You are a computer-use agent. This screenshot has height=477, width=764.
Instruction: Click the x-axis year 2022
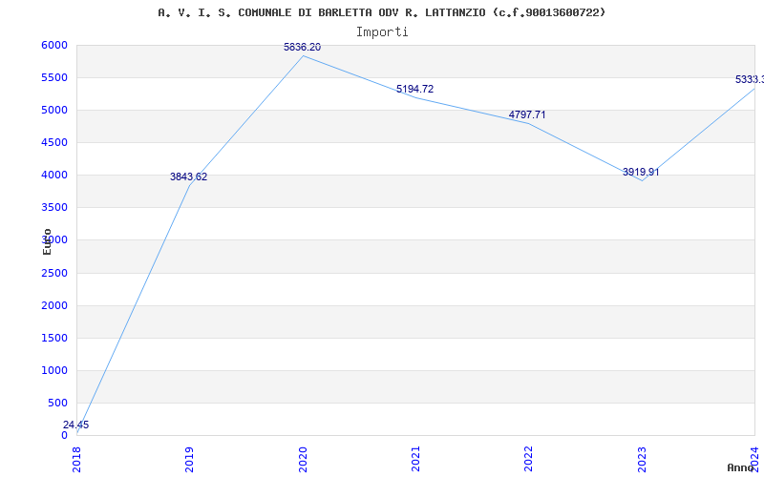coord(529,460)
